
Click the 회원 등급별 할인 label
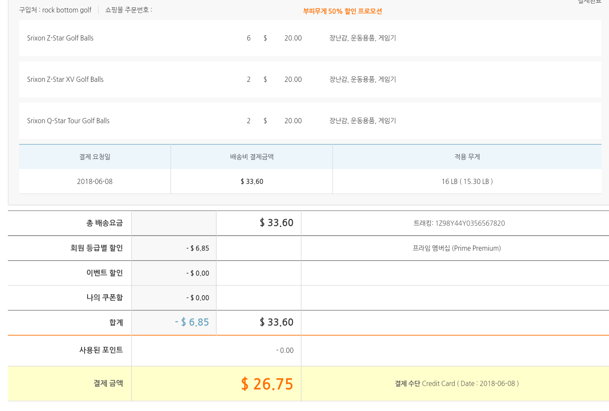point(97,248)
